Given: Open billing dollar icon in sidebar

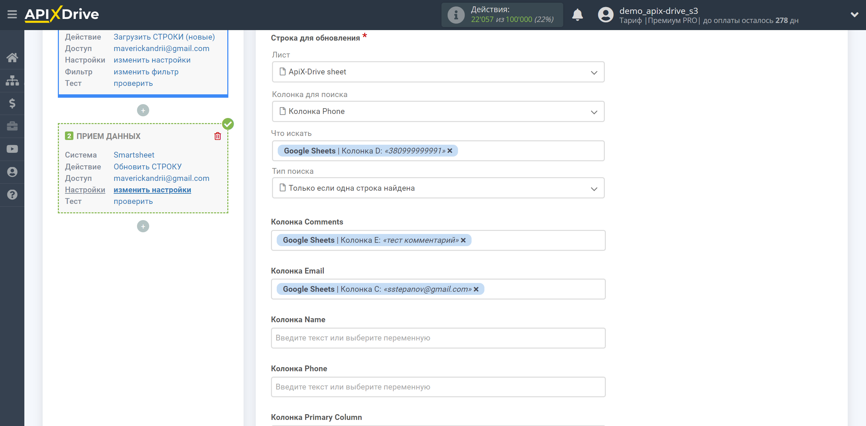Looking at the screenshot, I should pyautogui.click(x=12, y=103).
